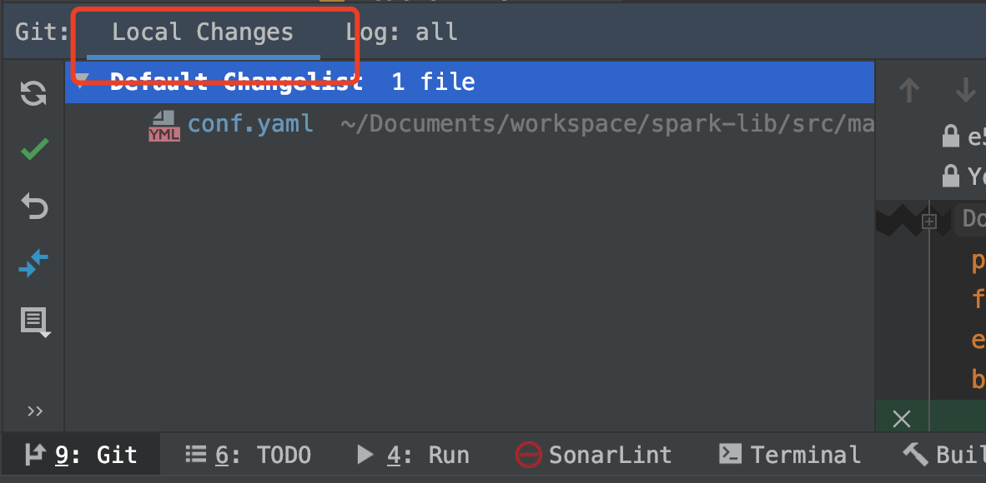Close the diff panel with X

point(901,419)
